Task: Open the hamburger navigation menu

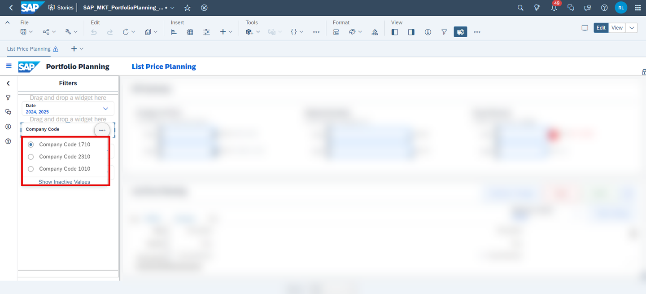Action: [x=9, y=66]
